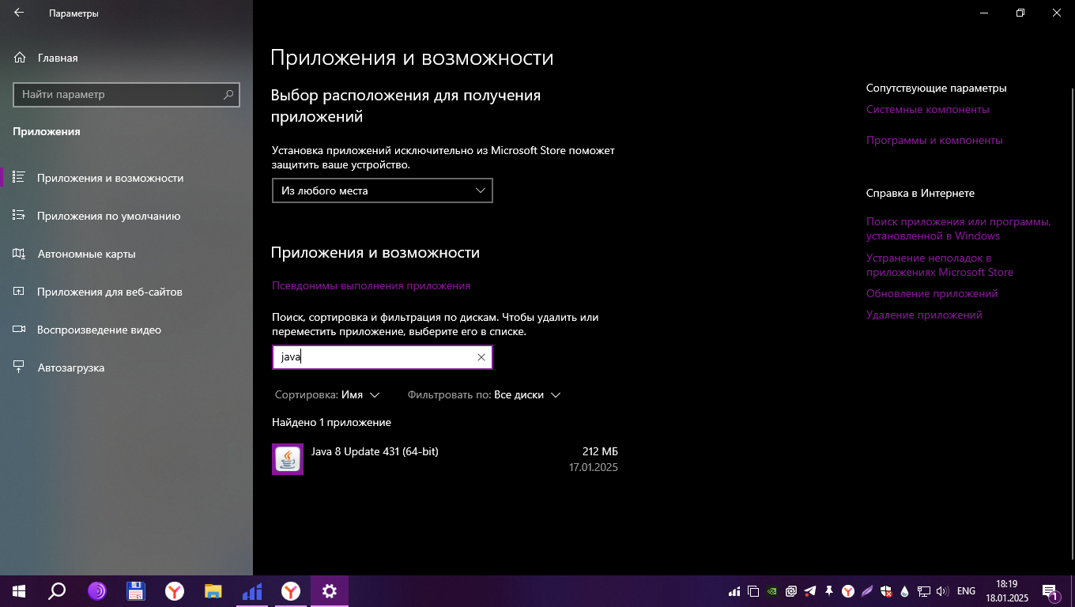
Task: Open the Автозагрузка section
Action: point(70,368)
